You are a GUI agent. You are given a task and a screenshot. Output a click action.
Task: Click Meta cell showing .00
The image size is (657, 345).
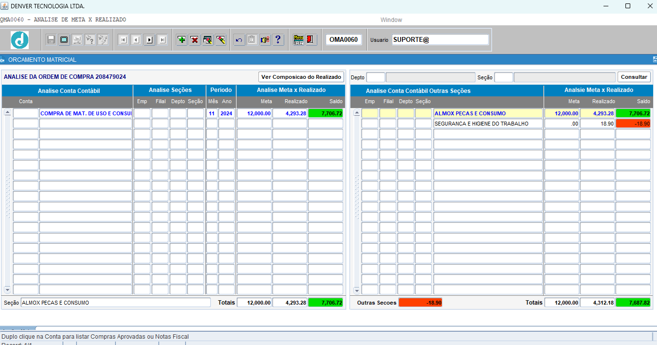point(562,124)
